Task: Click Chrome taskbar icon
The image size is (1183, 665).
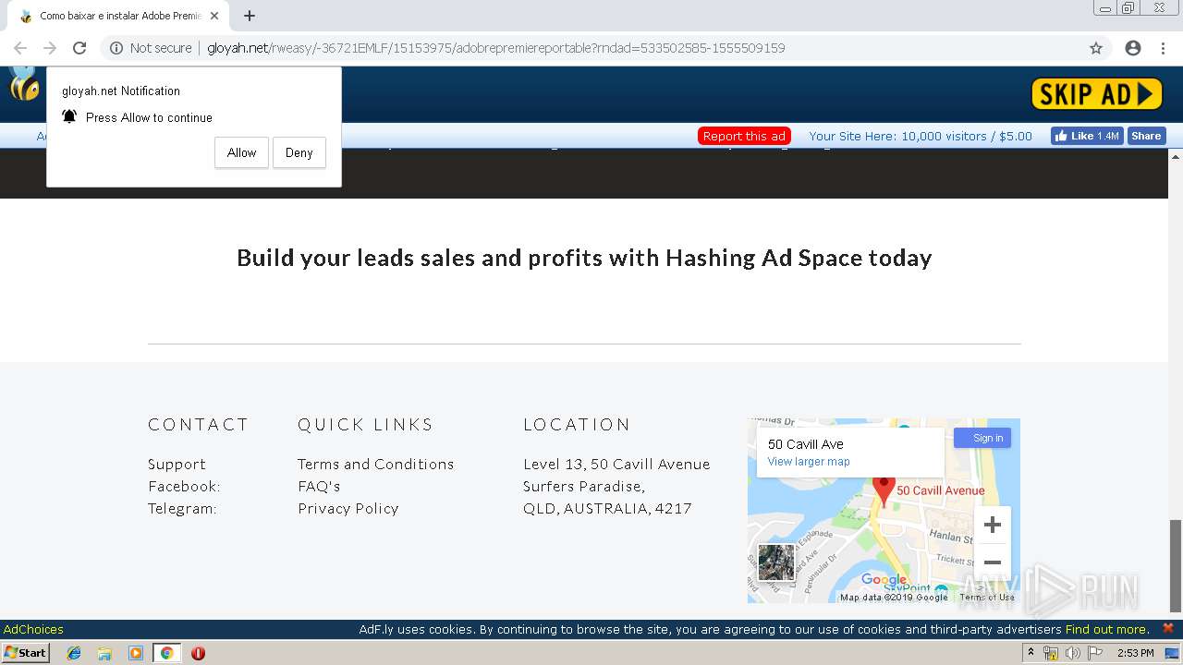Action: point(166,653)
